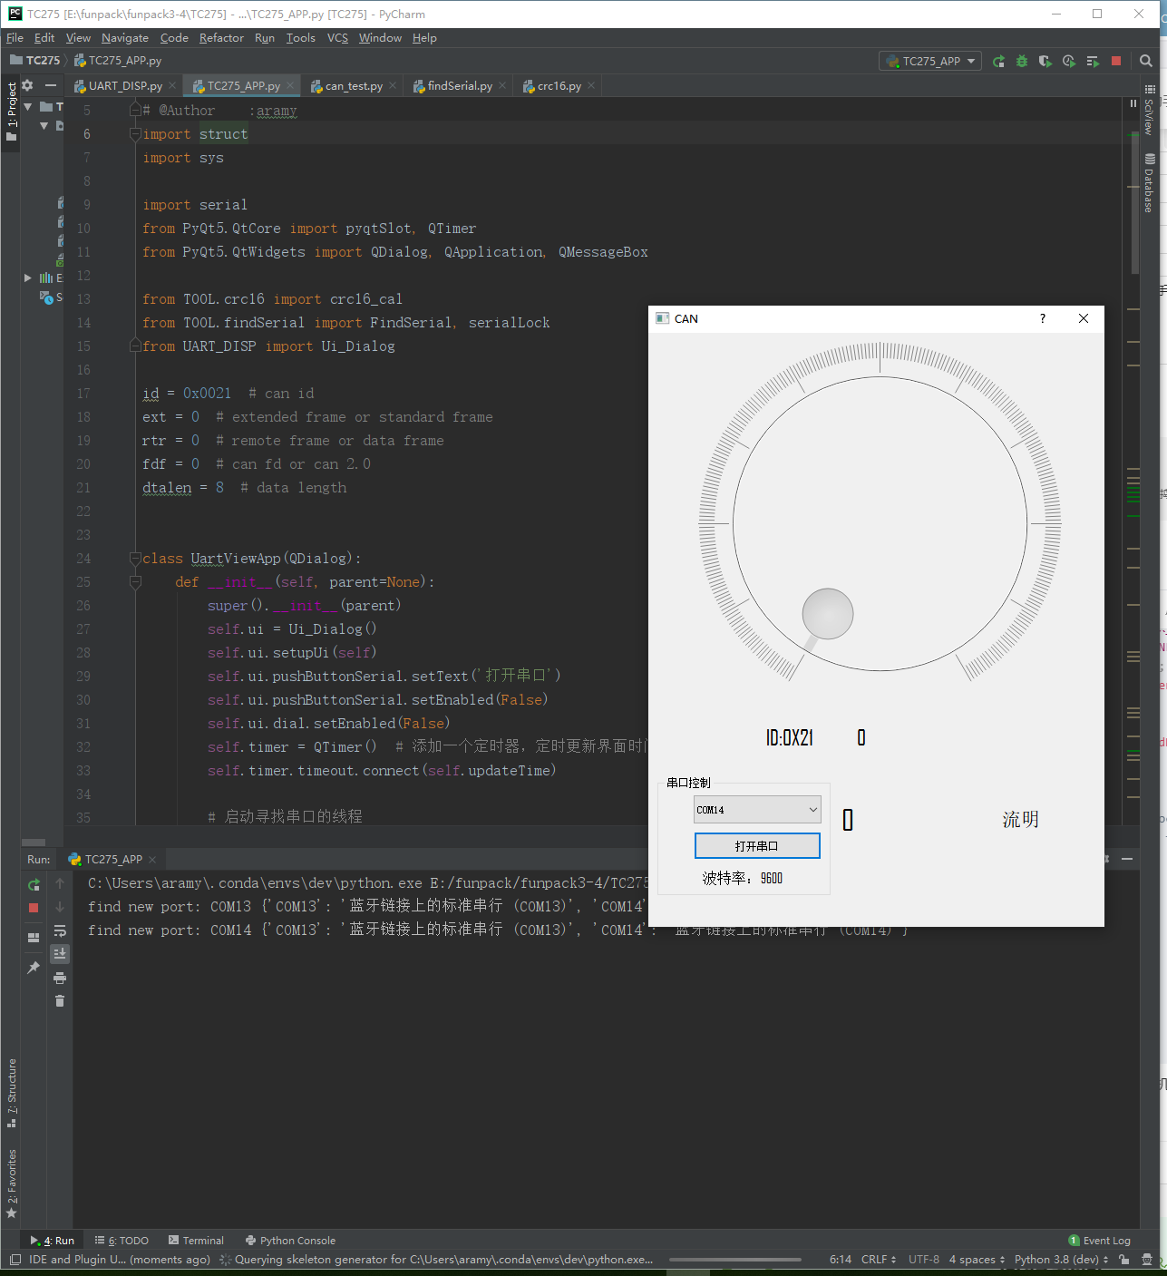
Task: Open Search Everywhere magnifier
Action: (x=1146, y=61)
